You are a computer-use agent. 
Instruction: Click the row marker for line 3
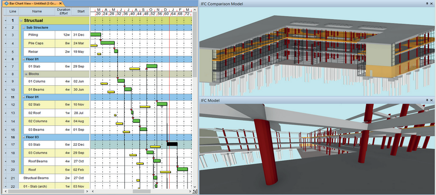(x=6, y=35)
